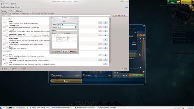Switch to Desktop Effects taskbar entry
Screen dimensions: 194x109
(x=107, y=108)
